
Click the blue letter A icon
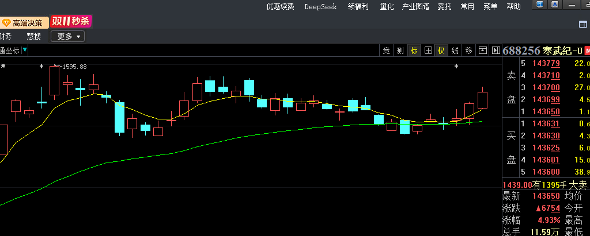point(555,5)
